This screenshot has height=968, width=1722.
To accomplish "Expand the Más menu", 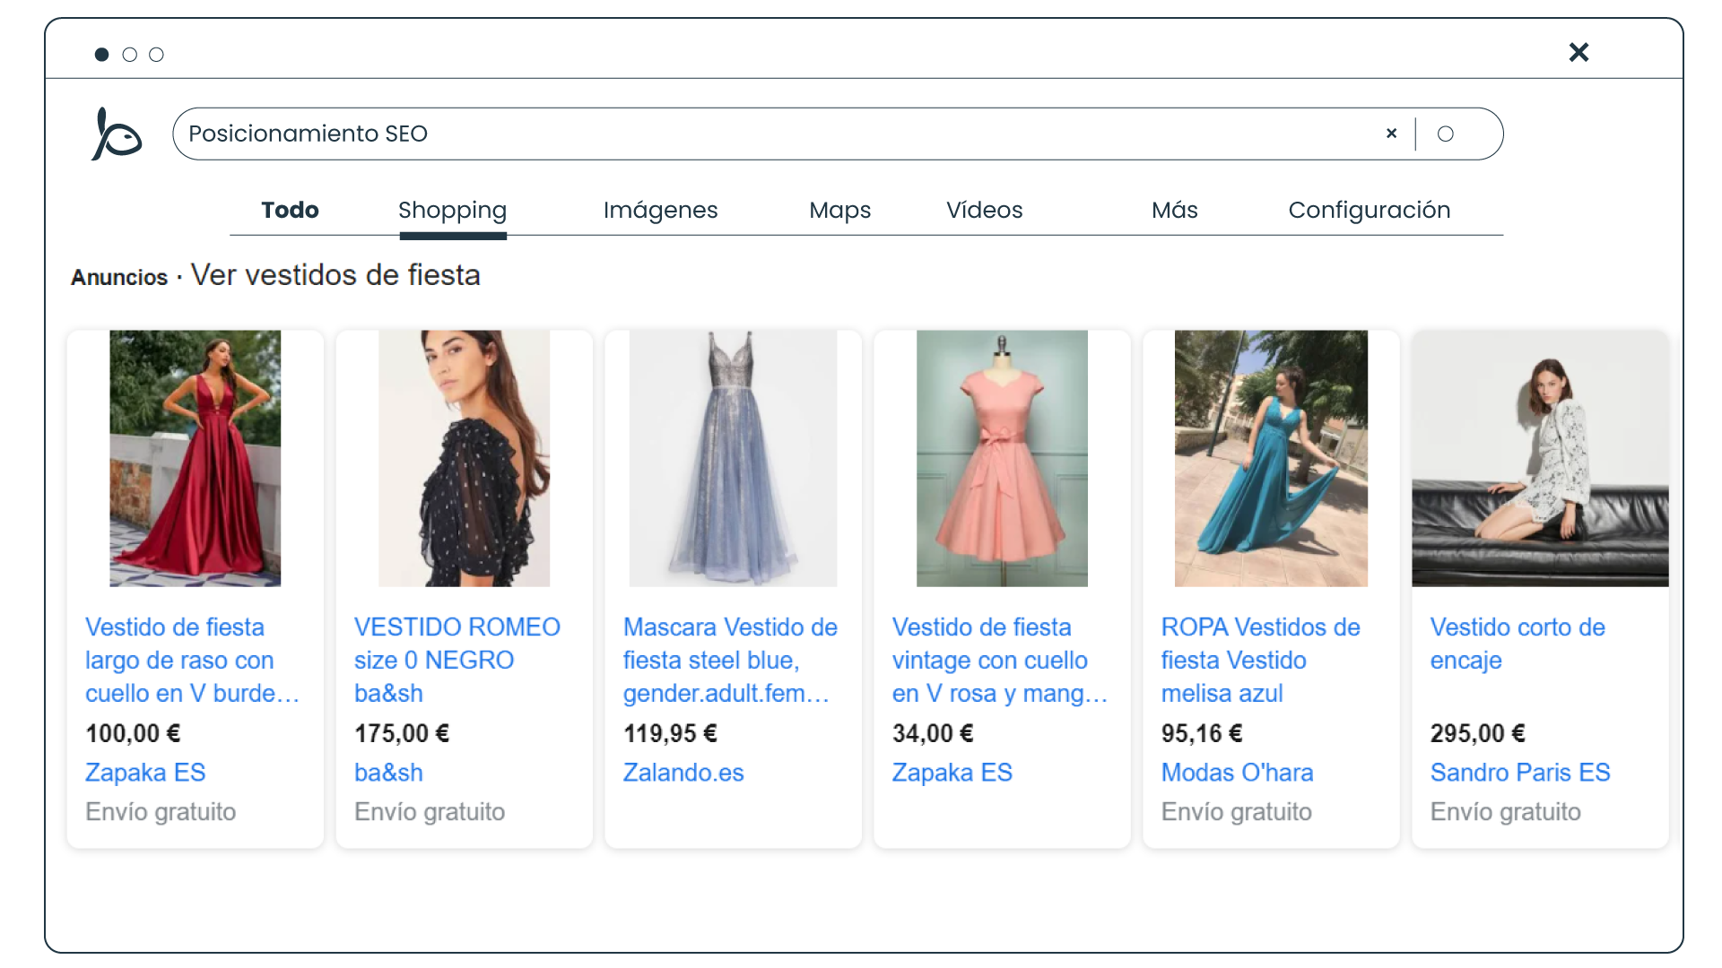I will coord(1174,210).
